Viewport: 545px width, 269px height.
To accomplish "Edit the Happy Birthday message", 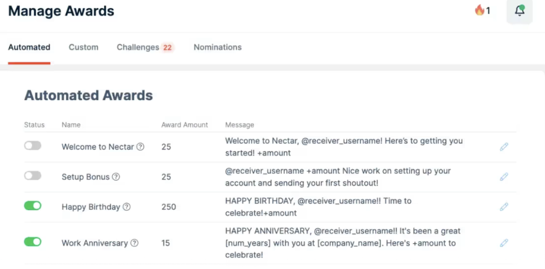I will [x=503, y=206].
